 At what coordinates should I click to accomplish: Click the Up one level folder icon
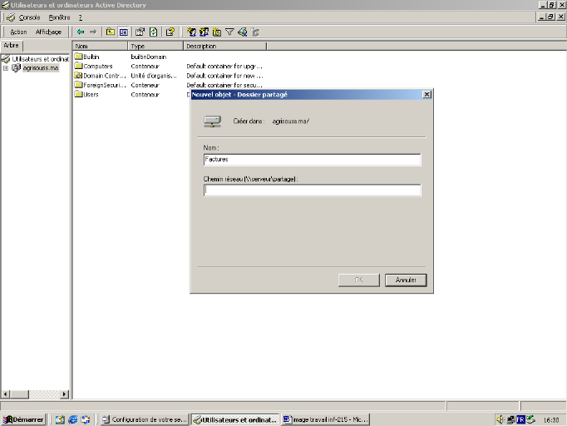pyautogui.click(x=110, y=32)
